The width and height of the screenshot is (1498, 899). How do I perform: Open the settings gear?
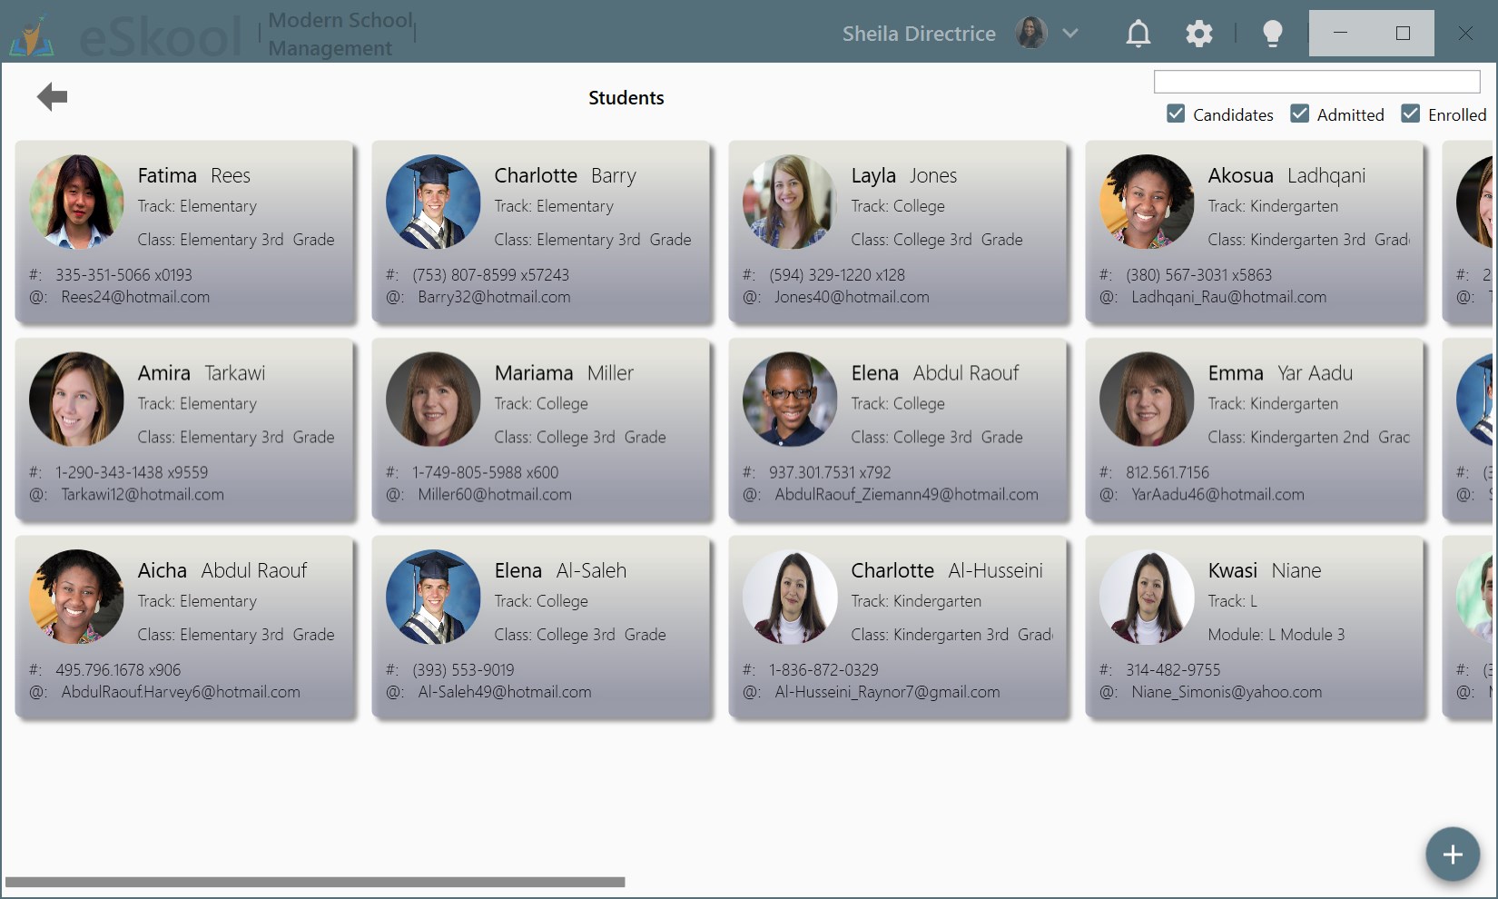pos(1198,34)
